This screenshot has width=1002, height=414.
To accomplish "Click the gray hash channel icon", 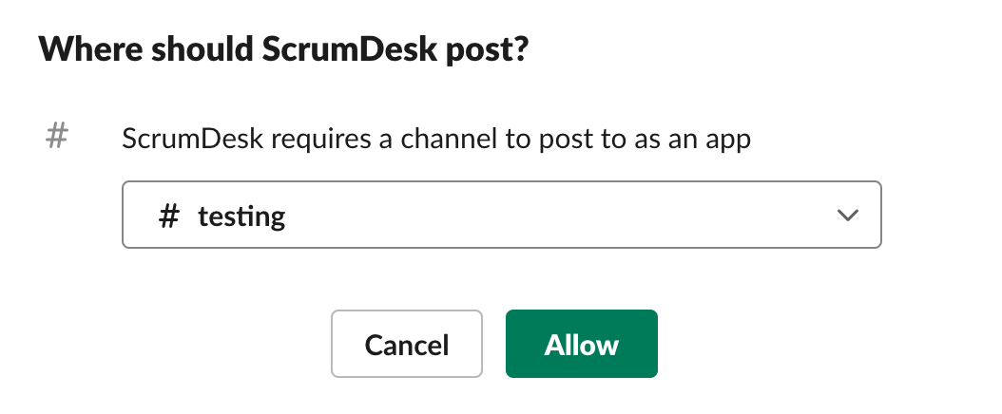I will pos(57,137).
